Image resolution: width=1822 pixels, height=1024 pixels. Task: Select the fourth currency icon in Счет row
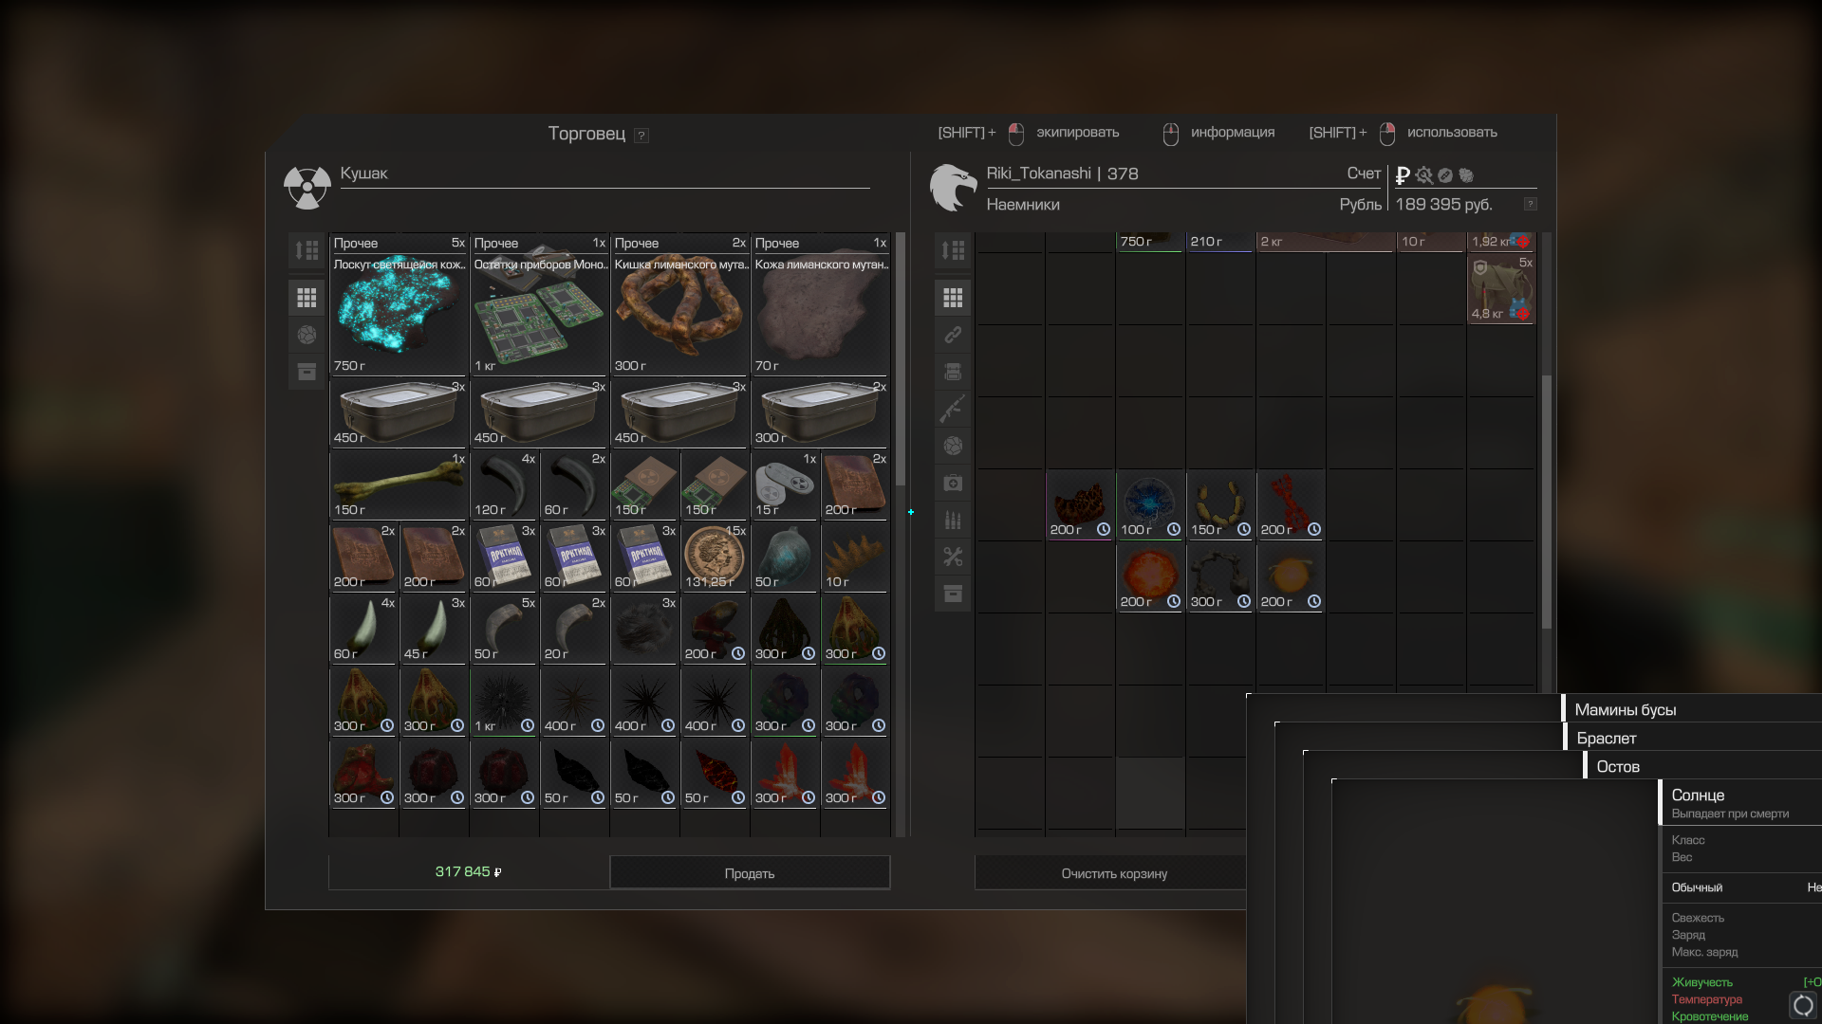point(1466,175)
